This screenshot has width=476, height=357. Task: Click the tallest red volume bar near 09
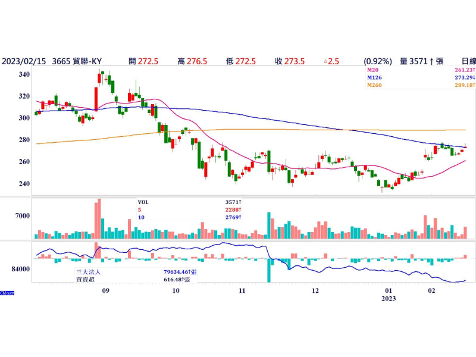click(99, 218)
